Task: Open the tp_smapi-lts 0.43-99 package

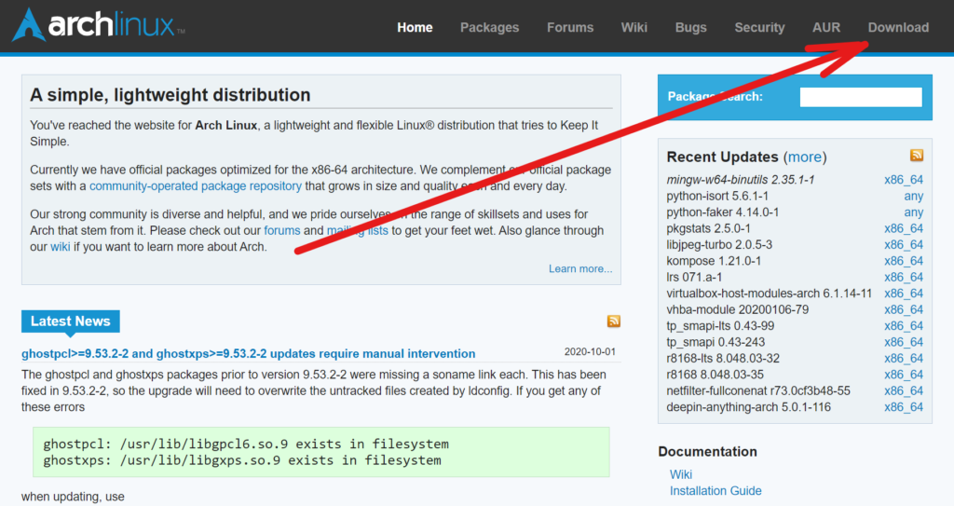Action: pos(720,326)
